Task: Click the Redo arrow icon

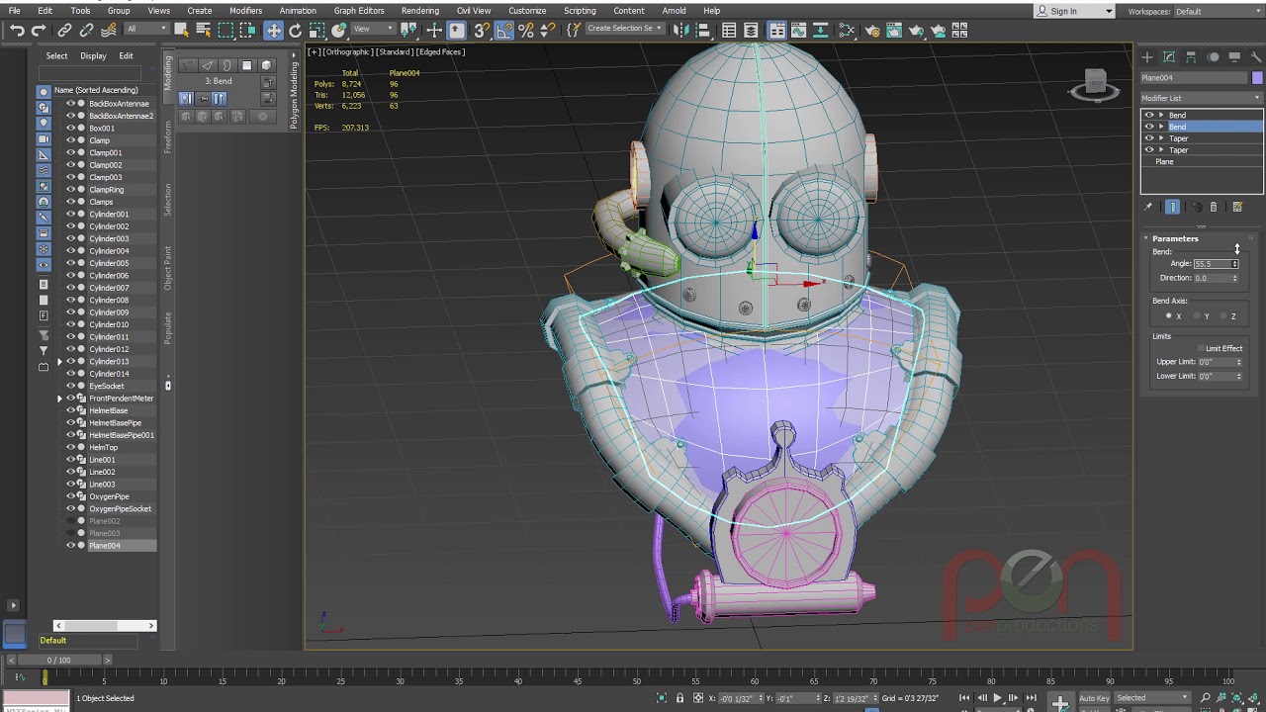Action: tap(39, 30)
